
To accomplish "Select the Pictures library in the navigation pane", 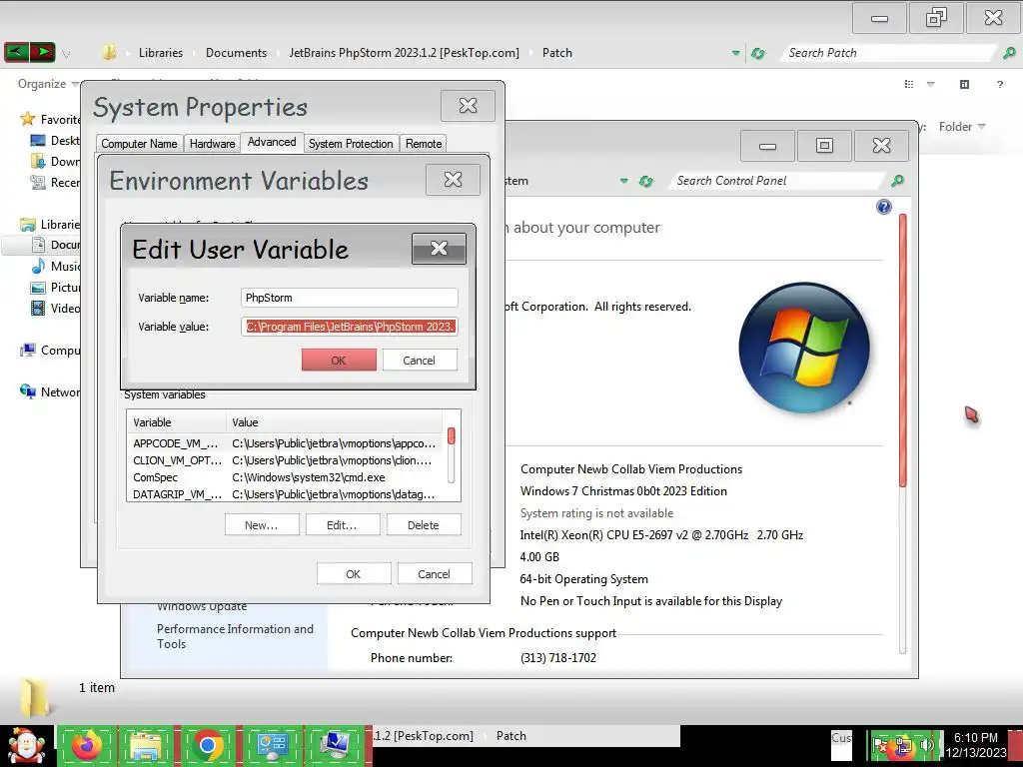I will (56, 287).
